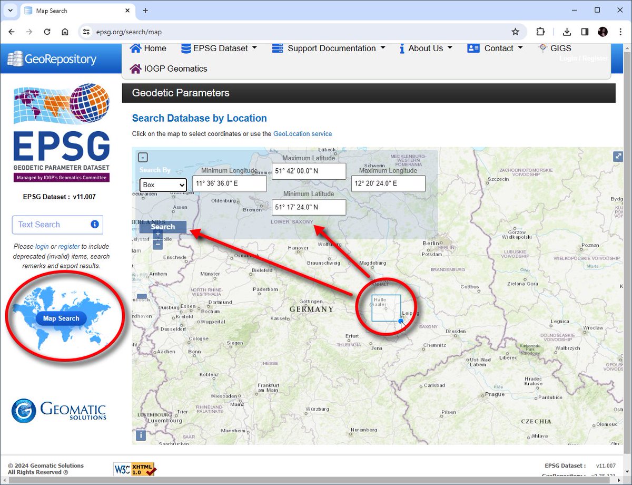Click the info icon in Text Search

(95, 224)
